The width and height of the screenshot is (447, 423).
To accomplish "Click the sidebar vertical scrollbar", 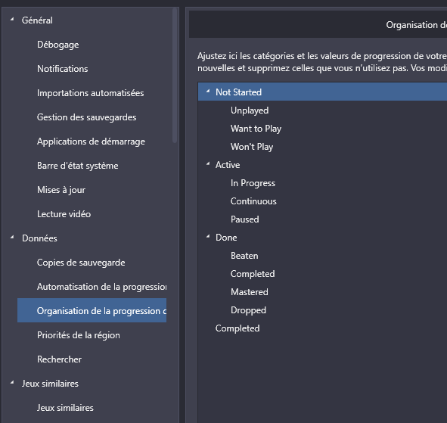I will pos(175,76).
